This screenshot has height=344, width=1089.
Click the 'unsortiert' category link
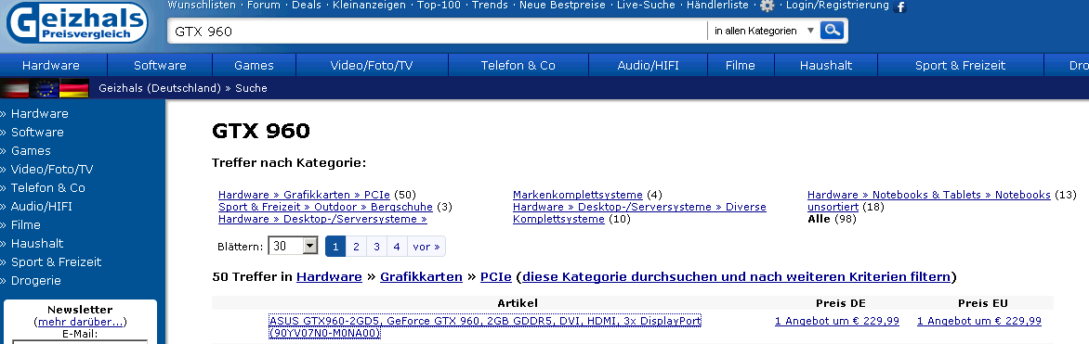[833, 207]
